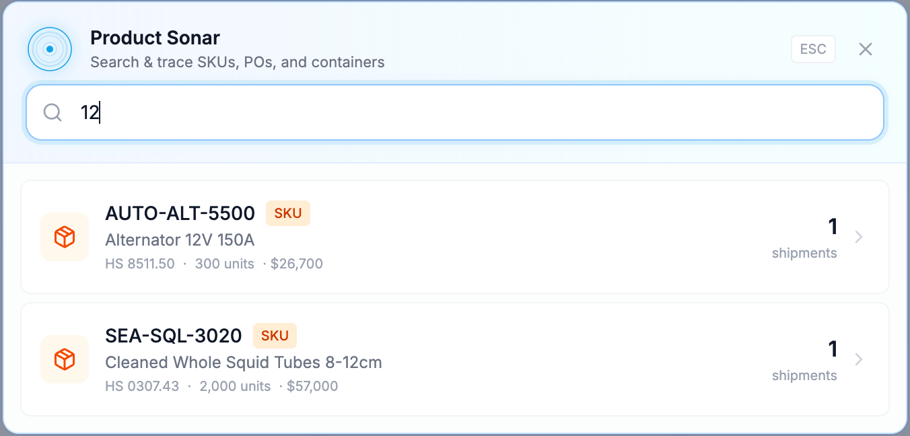Select the SEA-SQL-3020 search result row
The height and width of the screenshot is (436, 910).
[x=455, y=359]
